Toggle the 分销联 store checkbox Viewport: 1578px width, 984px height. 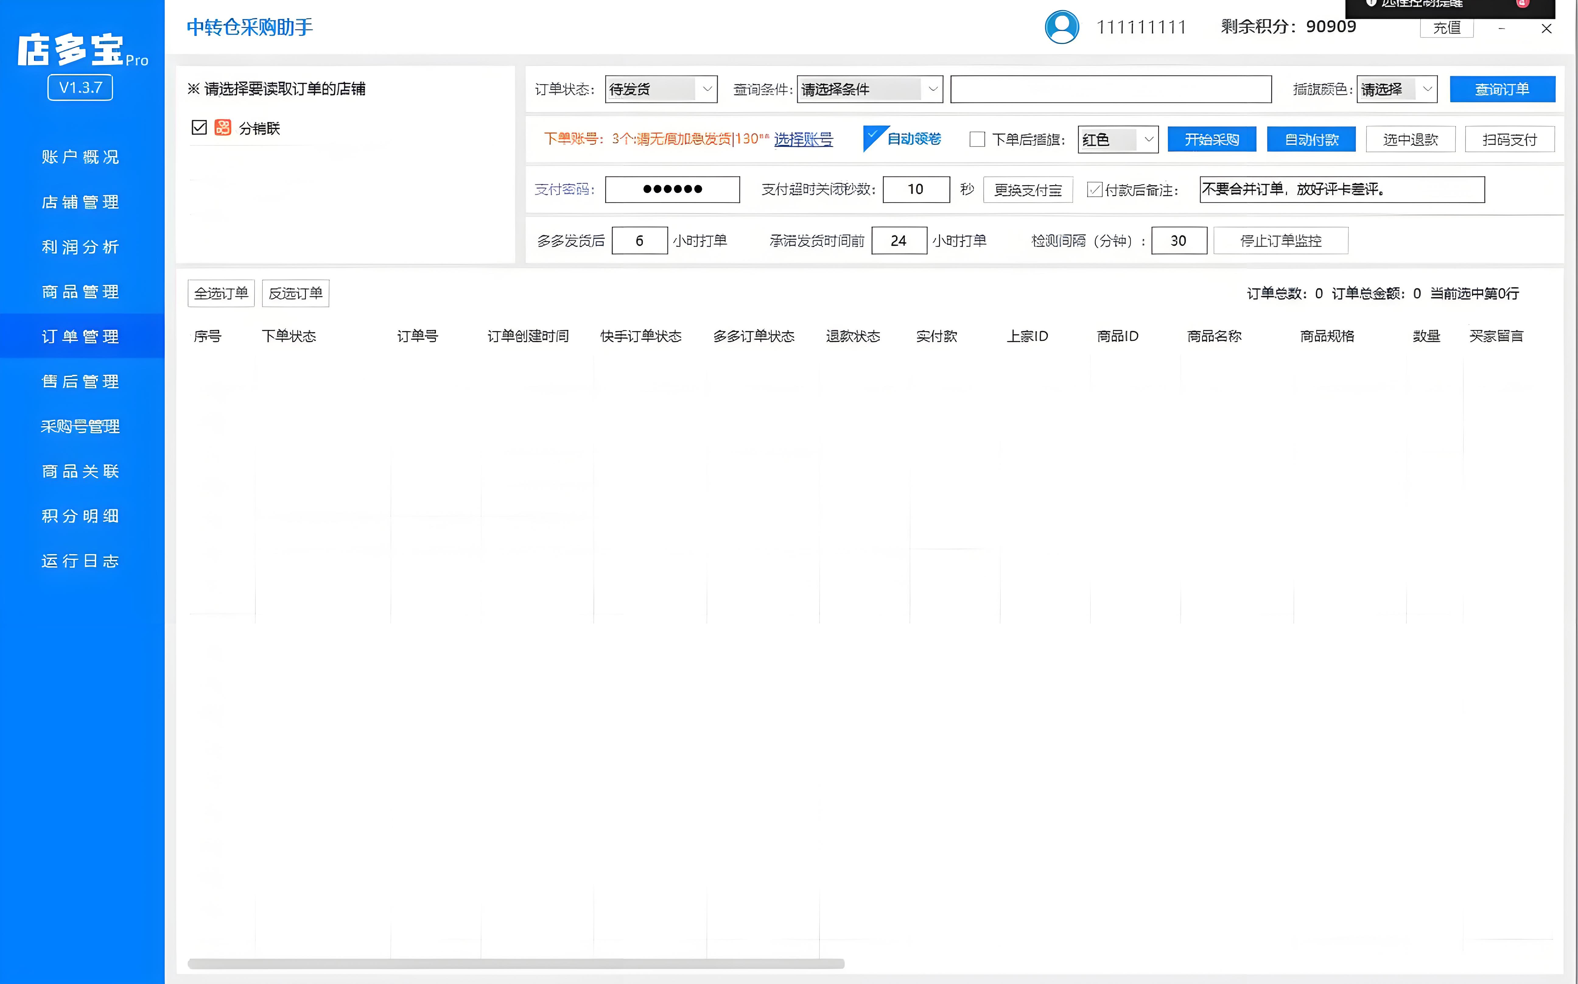[199, 128]
